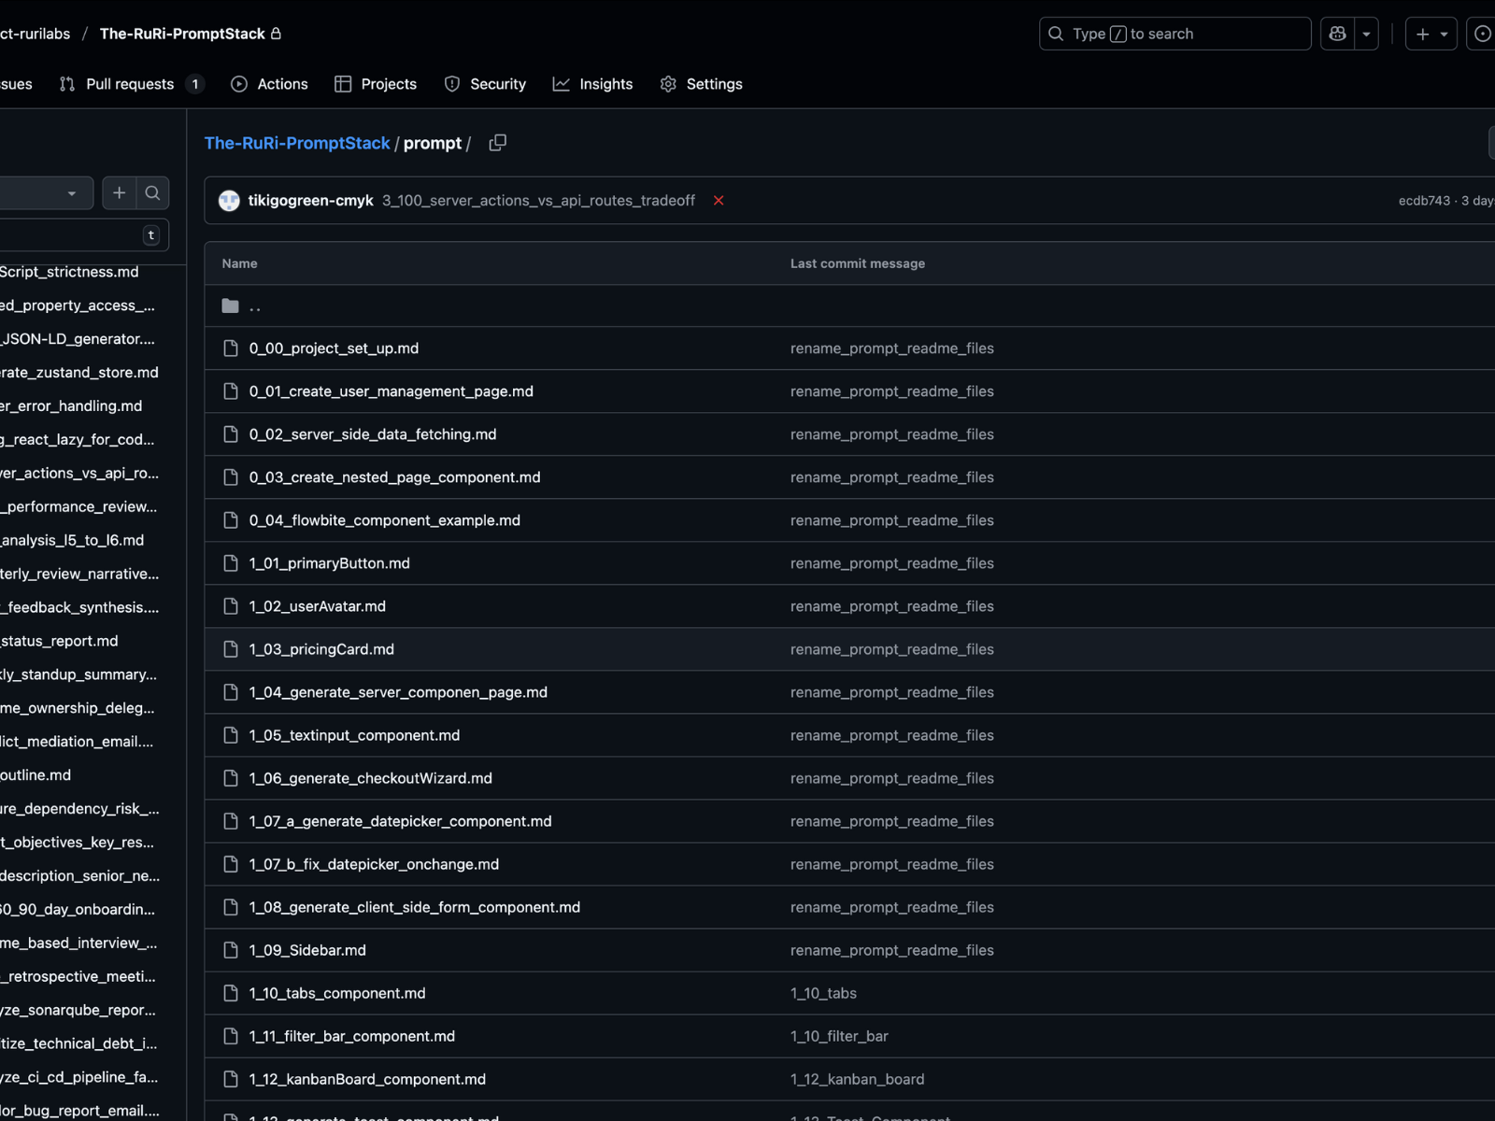Open the The-RuRi-PromptStack repo title link
1495x1121 pixels.
pos(182,34)
